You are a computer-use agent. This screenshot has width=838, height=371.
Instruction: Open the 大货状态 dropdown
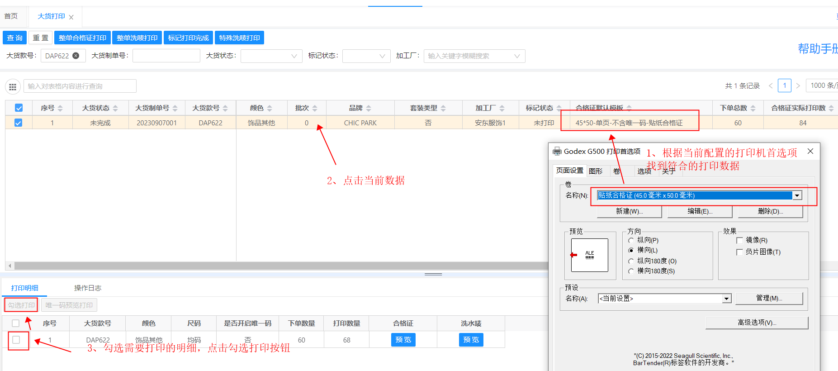tap(271, 56)
